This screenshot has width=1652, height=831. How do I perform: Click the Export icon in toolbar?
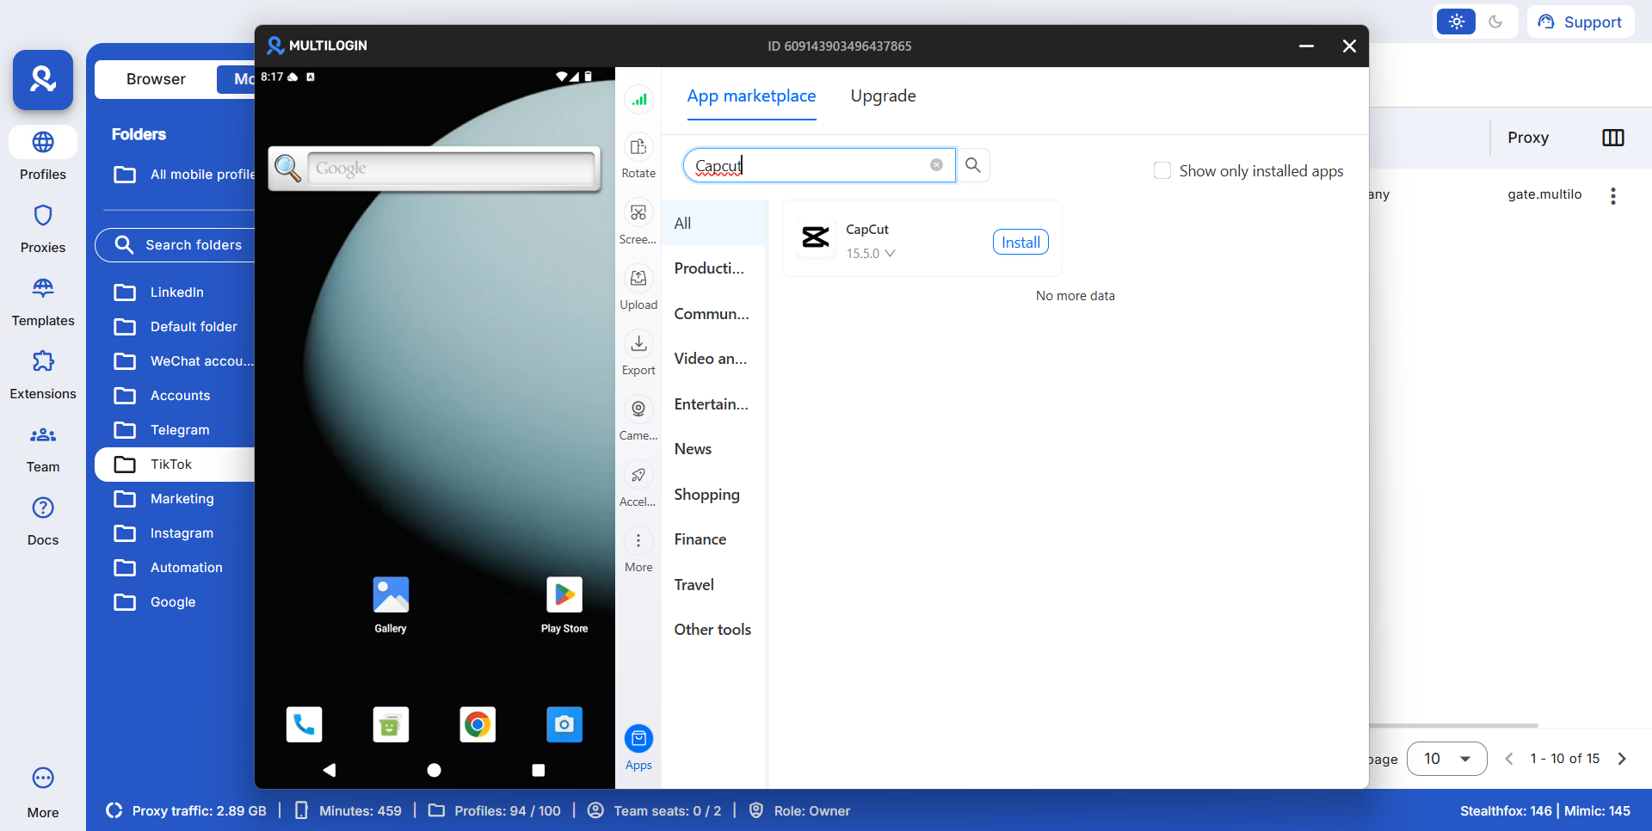(x=638, y=344)
